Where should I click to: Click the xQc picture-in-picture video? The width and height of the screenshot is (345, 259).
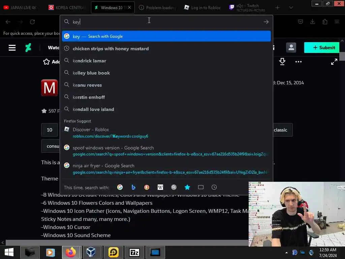coord(297,214)
